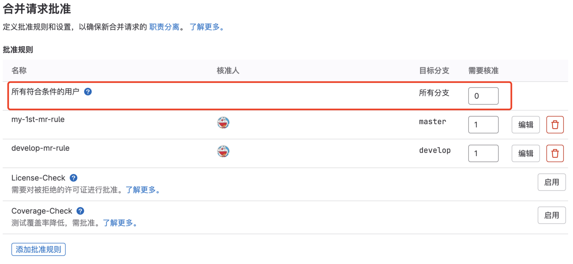Click the 添加批准规则 button

click(x=38, y=250)
